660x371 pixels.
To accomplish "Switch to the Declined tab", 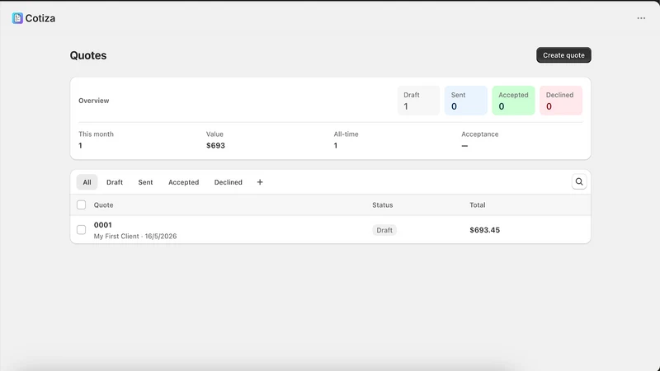I will coord(229,182).
